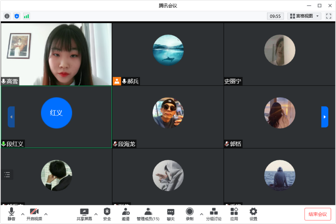Click the green mic icon beside 段红义
The height and width of the screenshot is (224, 336).
click(x=3, y=144)
